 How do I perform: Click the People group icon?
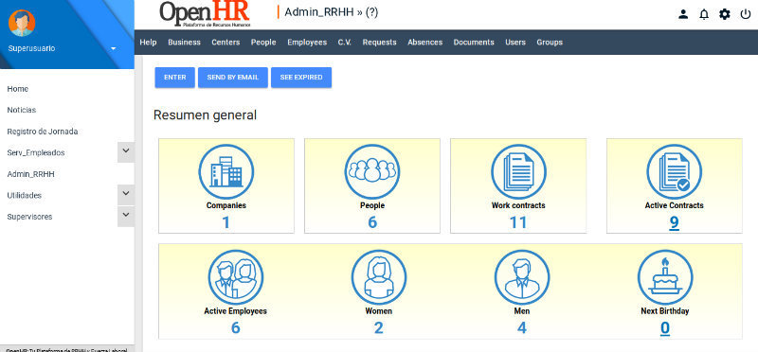(x=372, y=171)
